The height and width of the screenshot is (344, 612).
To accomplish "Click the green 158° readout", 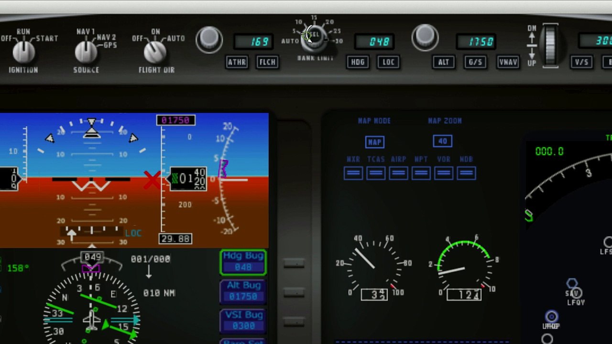I will 18,268.
